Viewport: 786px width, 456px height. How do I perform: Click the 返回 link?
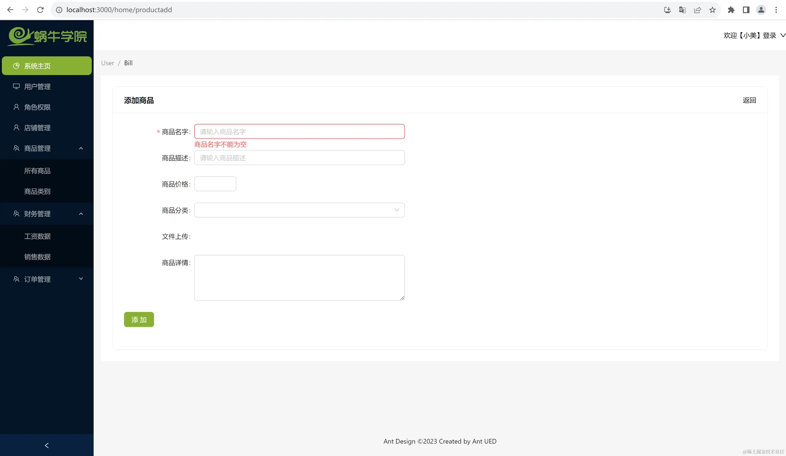click(749, 100)
